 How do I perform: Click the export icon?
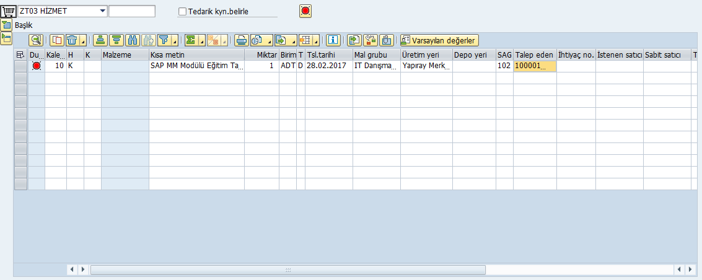tap(282, 40)
